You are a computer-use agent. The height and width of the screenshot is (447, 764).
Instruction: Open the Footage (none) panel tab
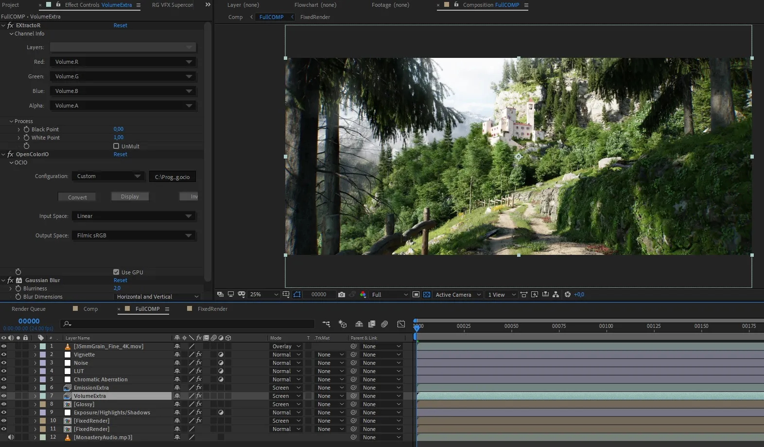pos(390,5)
